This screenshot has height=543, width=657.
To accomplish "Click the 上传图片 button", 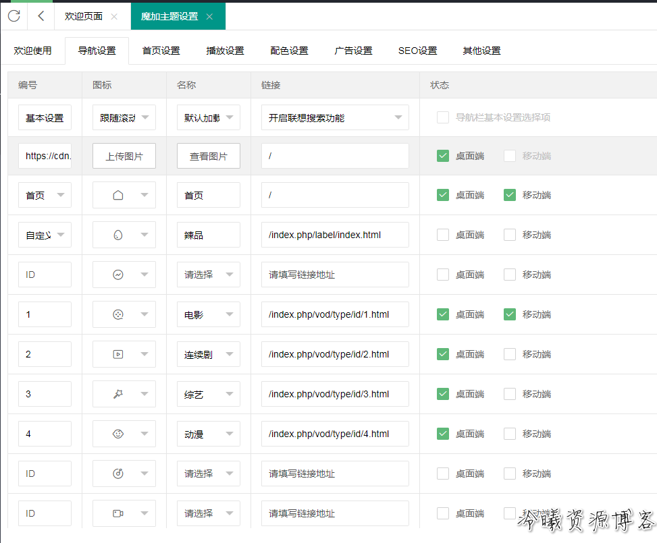I will click(124, 156).
